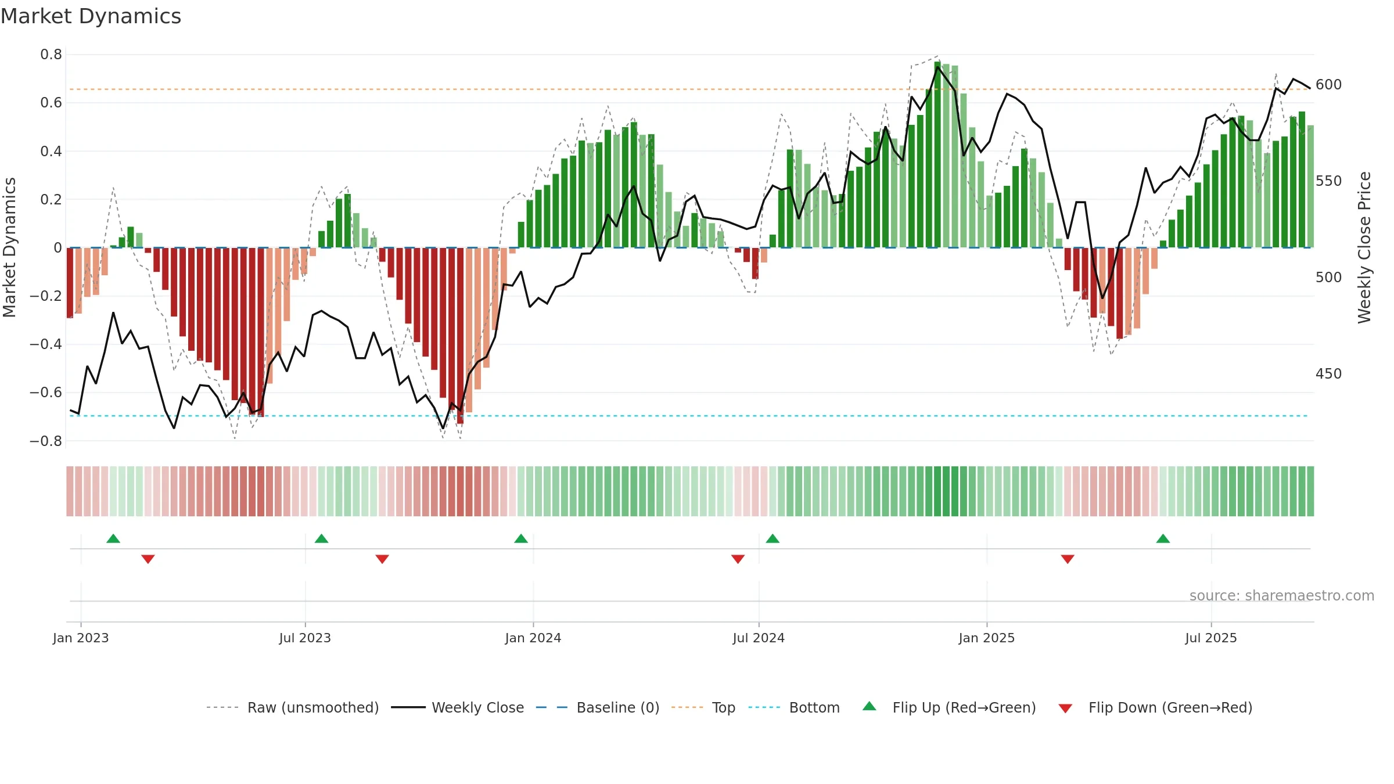1394x784 pixels.
Task: Click the Jul 2025 x-axis label
Action: (1211, 638)
